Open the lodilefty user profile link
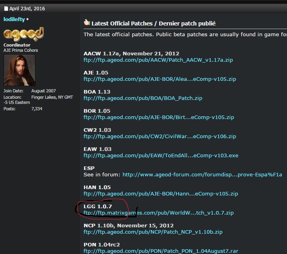The image size is (287, 254). [14, 19]
